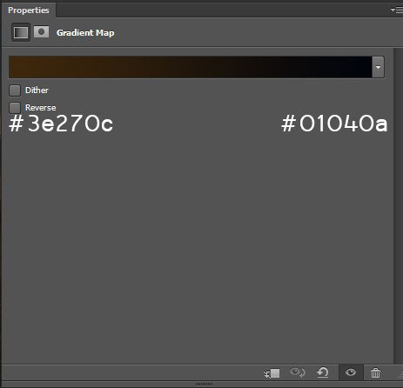Click the Properties panel vertical scrollbar
403x388 pixels.
click(x=398, y=206)
